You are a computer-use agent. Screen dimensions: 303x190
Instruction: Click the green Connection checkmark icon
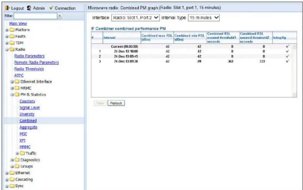51,8
